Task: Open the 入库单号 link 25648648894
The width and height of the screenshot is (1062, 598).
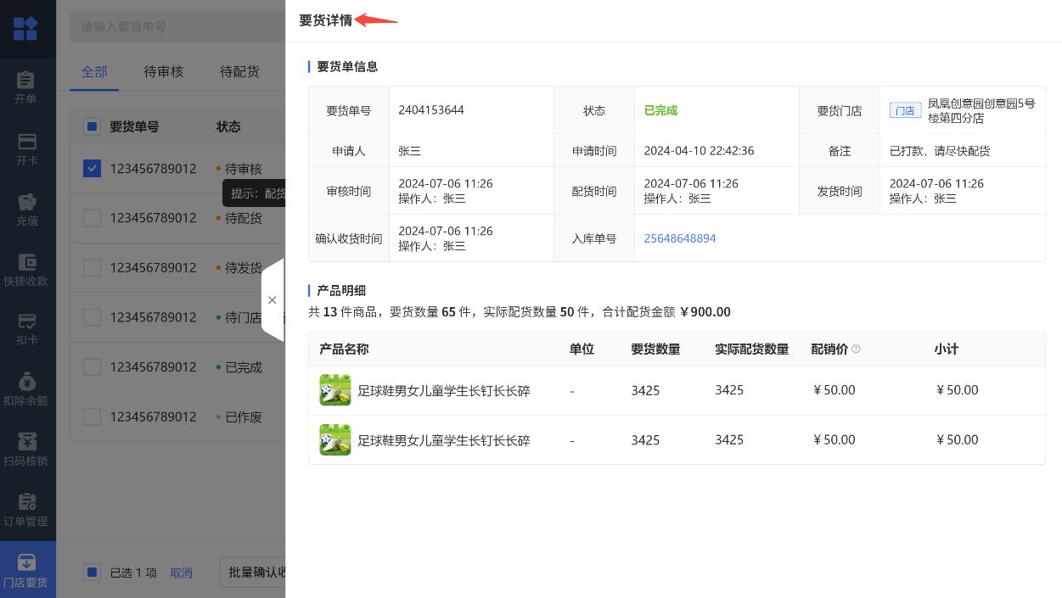Action: (x=679, y=238)
